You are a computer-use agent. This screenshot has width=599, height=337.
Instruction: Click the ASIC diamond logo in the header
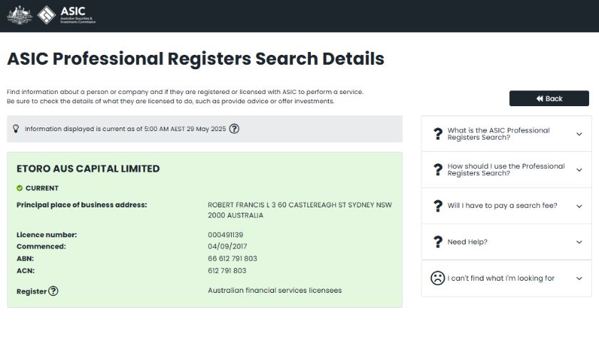coord(46,15)
